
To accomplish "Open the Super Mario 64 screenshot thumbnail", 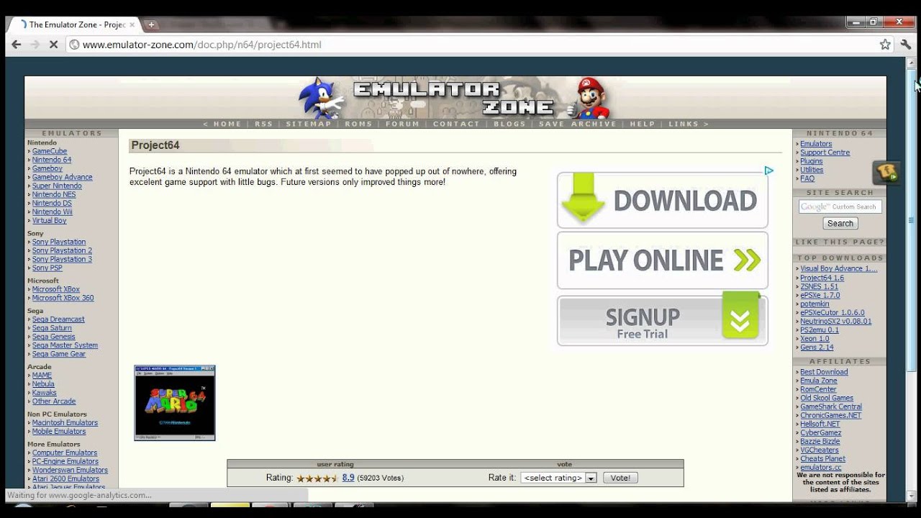I will (175, 403).
